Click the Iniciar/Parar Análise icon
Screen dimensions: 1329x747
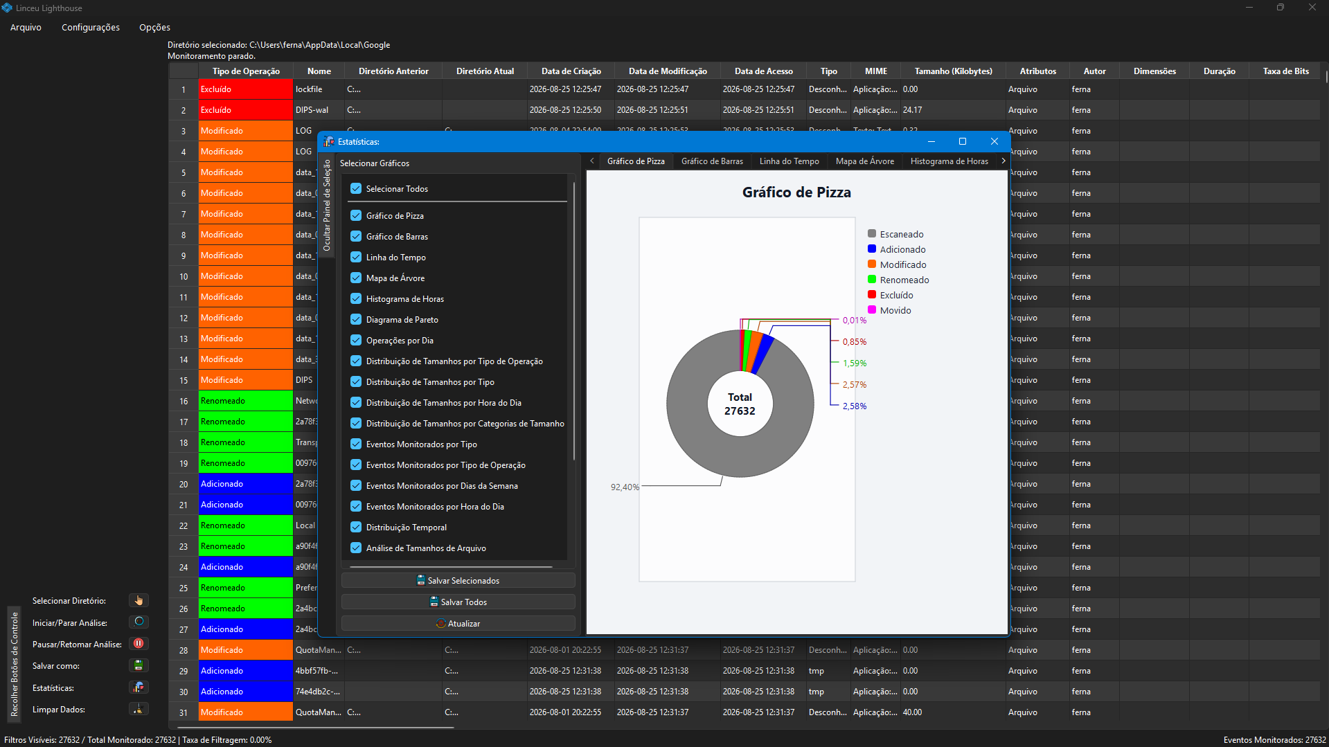click(x=139, y=622)
